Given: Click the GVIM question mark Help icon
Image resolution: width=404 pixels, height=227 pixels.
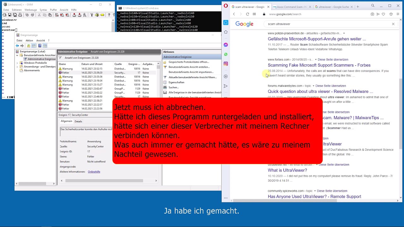Looking at the screenshot, I should pos(109,15).
